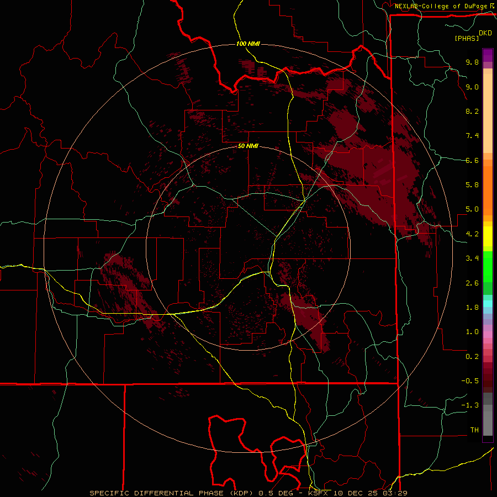Image resolution: width=497 pixels, height=497 pixels.
Task: Click the TH label on the color scale
Action: 474,430
